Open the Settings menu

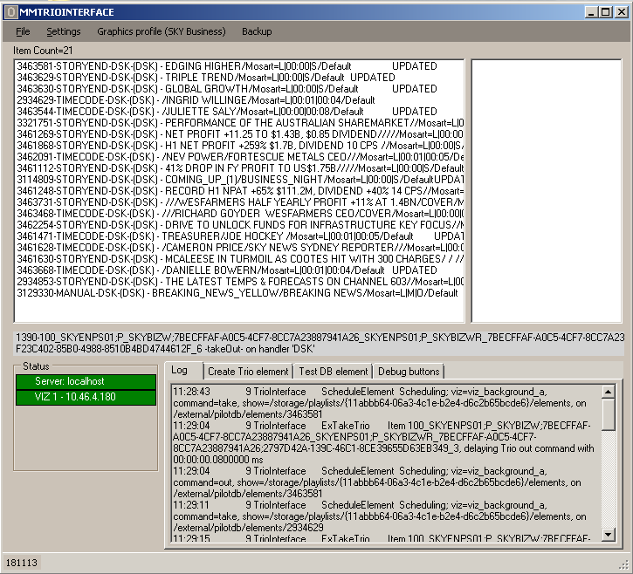[64, 31]
